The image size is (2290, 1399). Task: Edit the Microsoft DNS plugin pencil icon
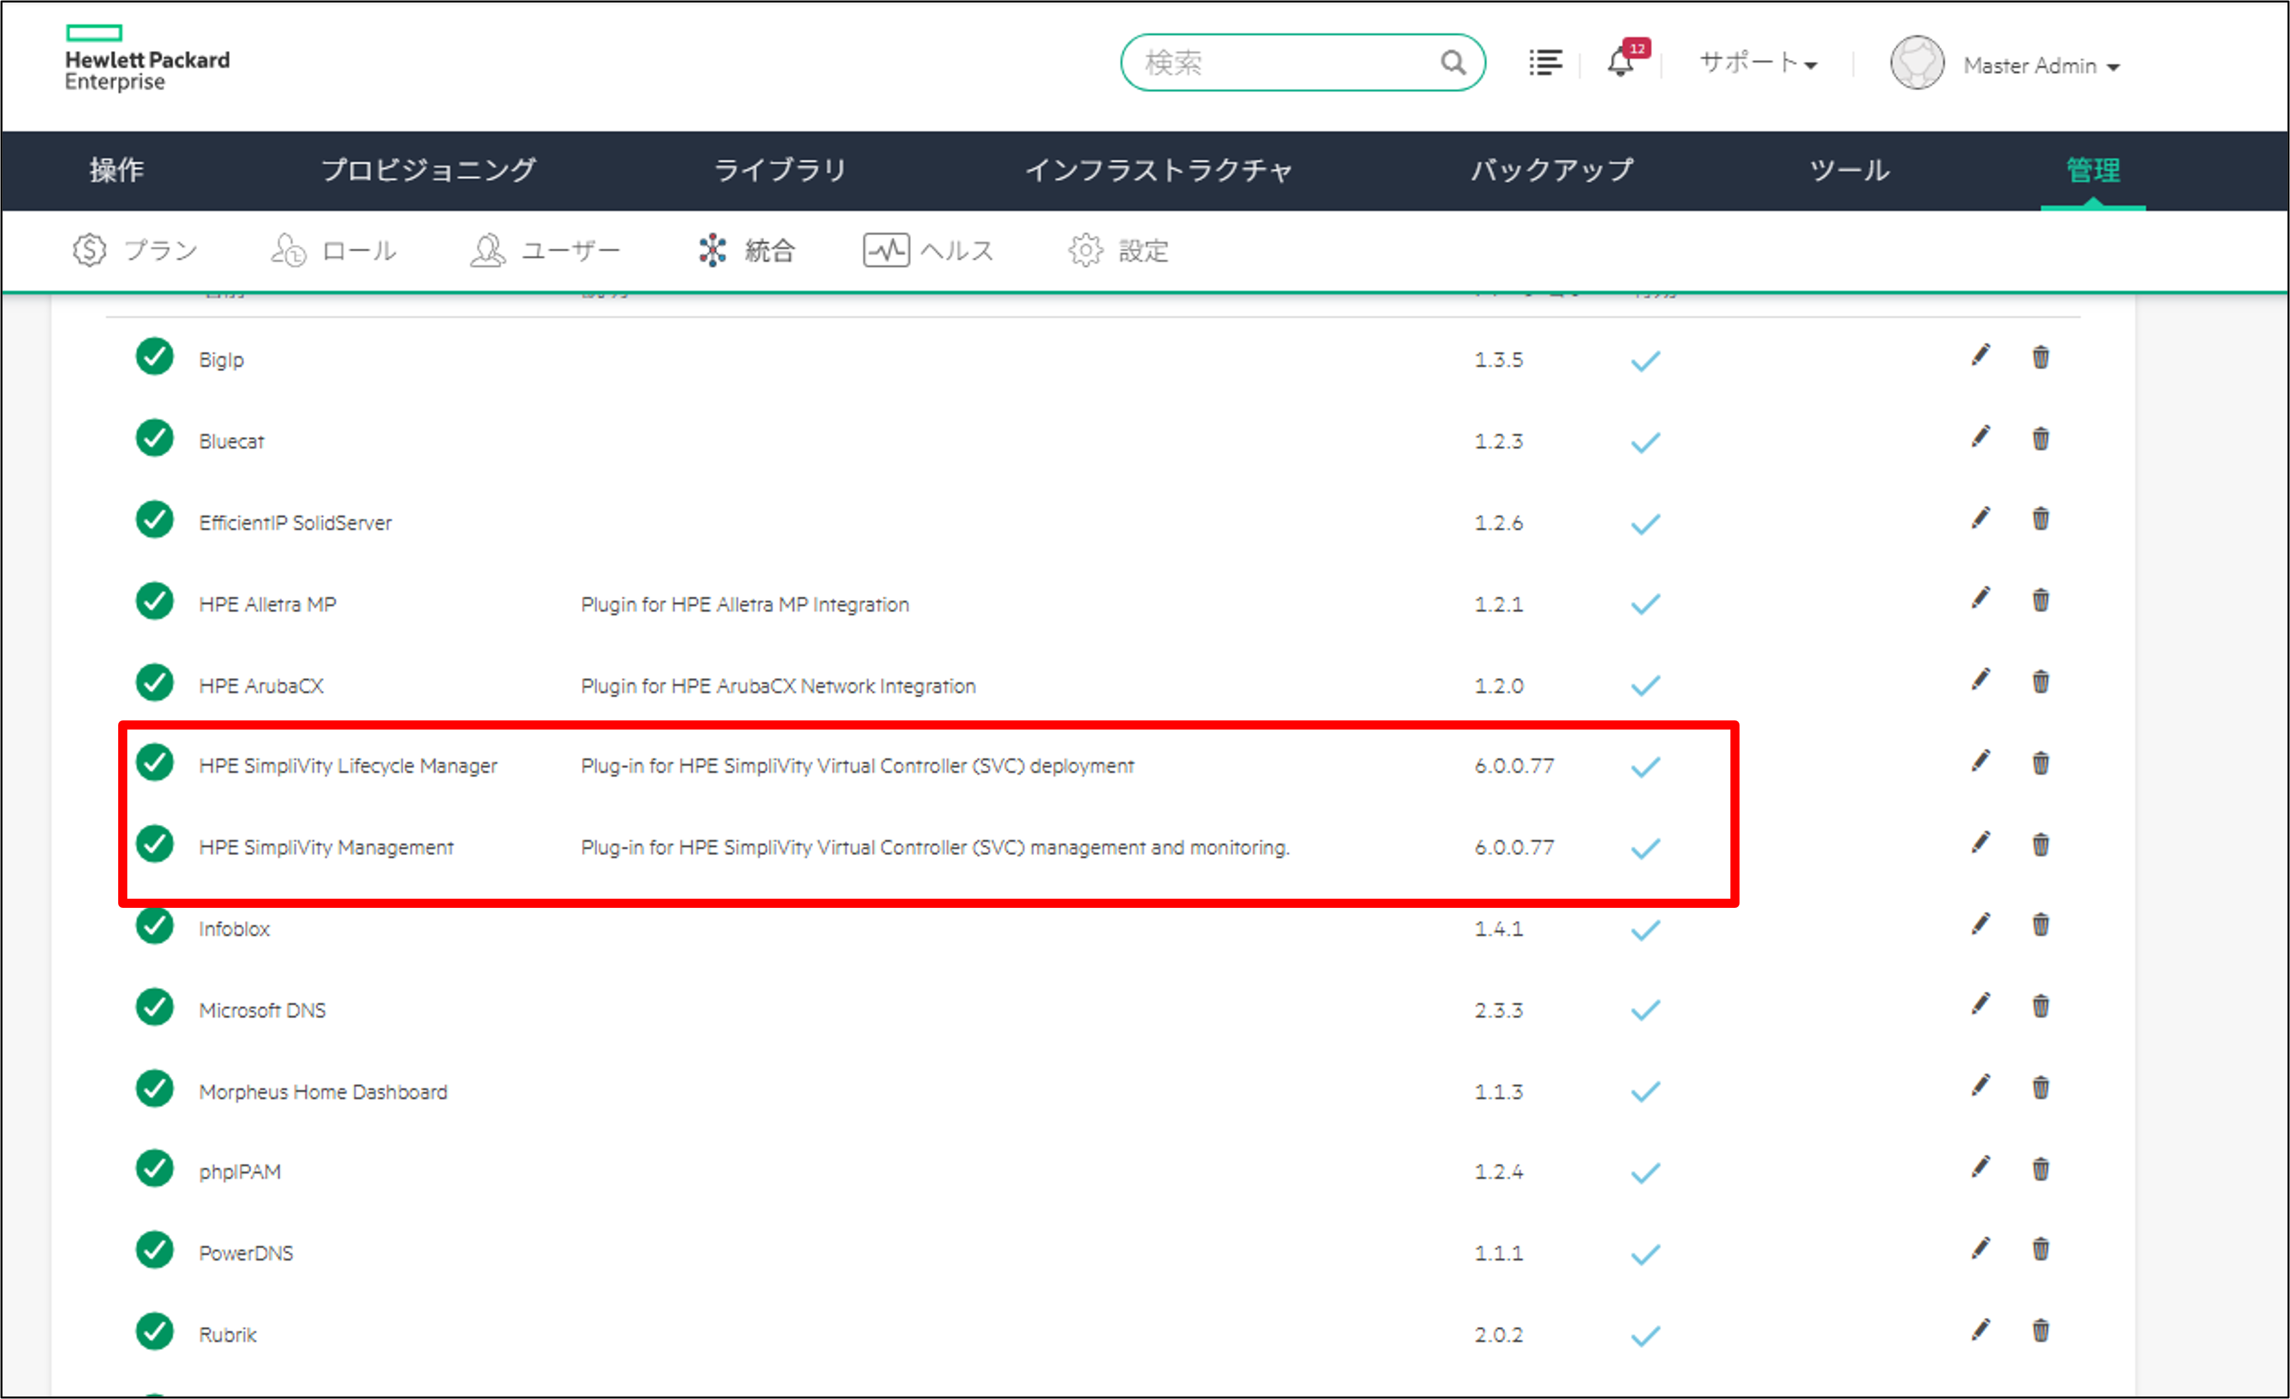click(1980, 1005)
